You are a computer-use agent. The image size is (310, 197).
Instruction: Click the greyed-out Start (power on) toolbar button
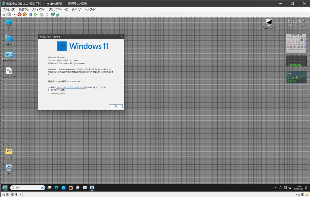pyautogui.click(x=9, y=15)
